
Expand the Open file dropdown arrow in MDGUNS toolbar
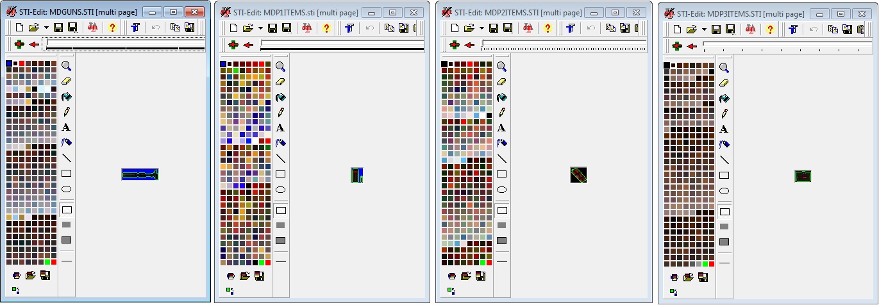(46, 27)
